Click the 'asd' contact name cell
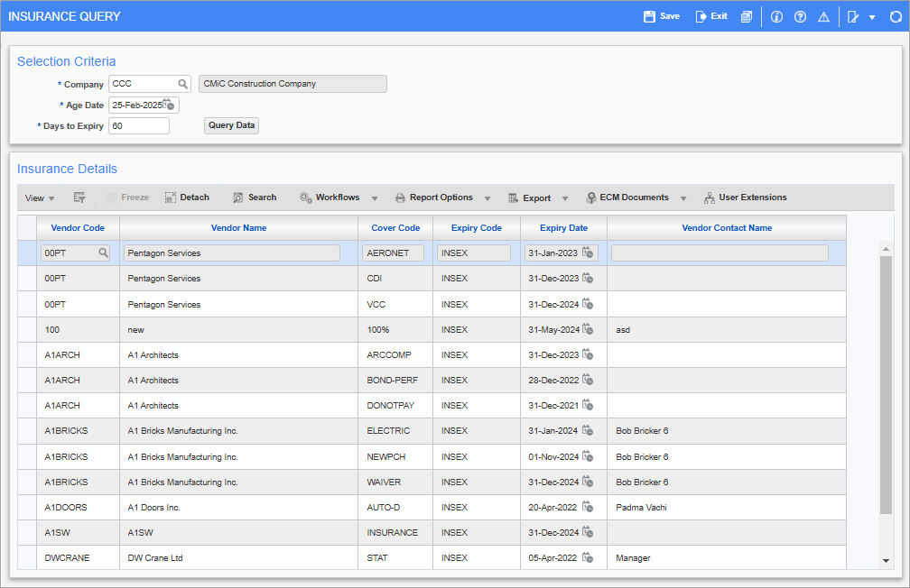The image size is (910, 588). pyautogui.click(x=727, y=329)
